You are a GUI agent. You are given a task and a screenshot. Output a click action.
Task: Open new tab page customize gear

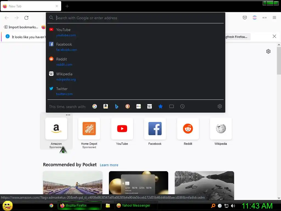tap(268, 51)
